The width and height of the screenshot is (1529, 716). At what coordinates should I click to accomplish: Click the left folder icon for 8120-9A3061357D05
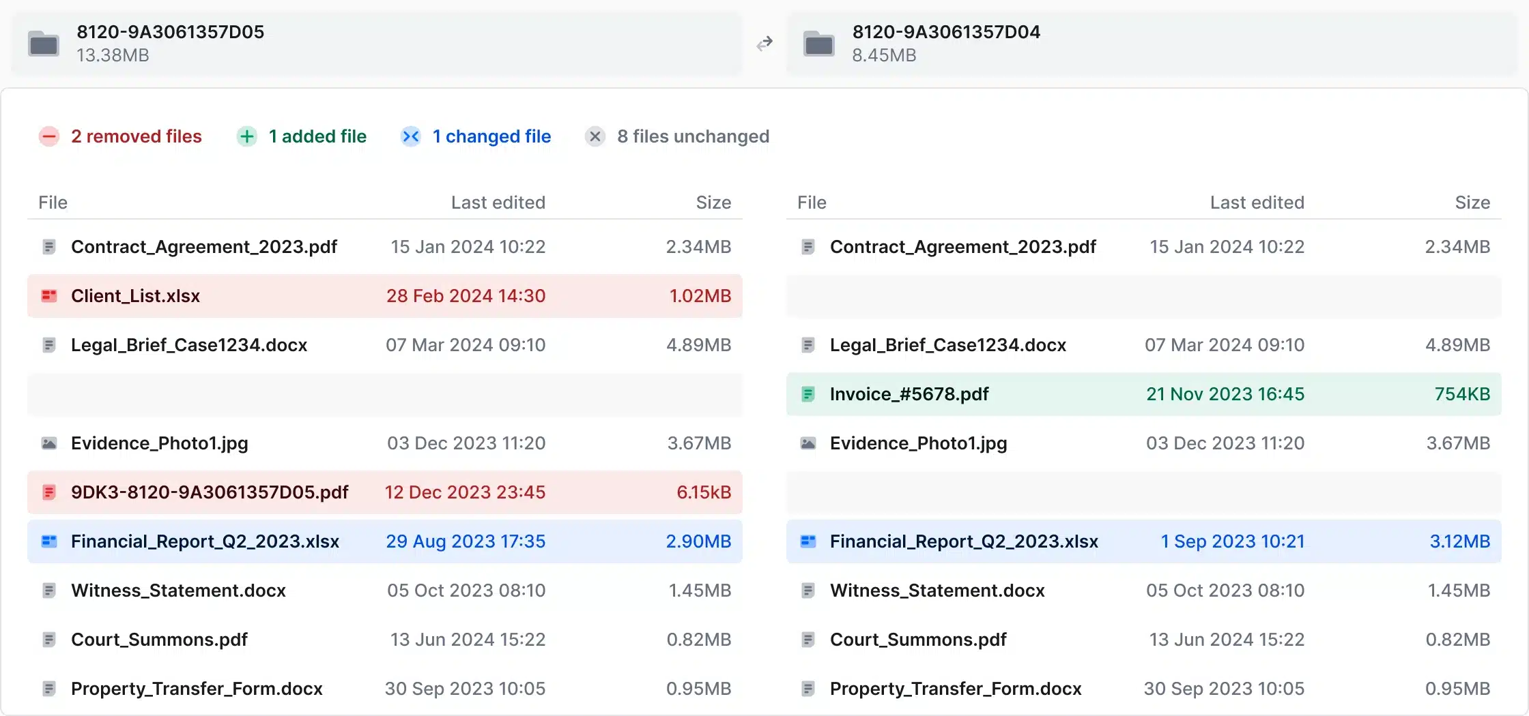tap(44, 44)
